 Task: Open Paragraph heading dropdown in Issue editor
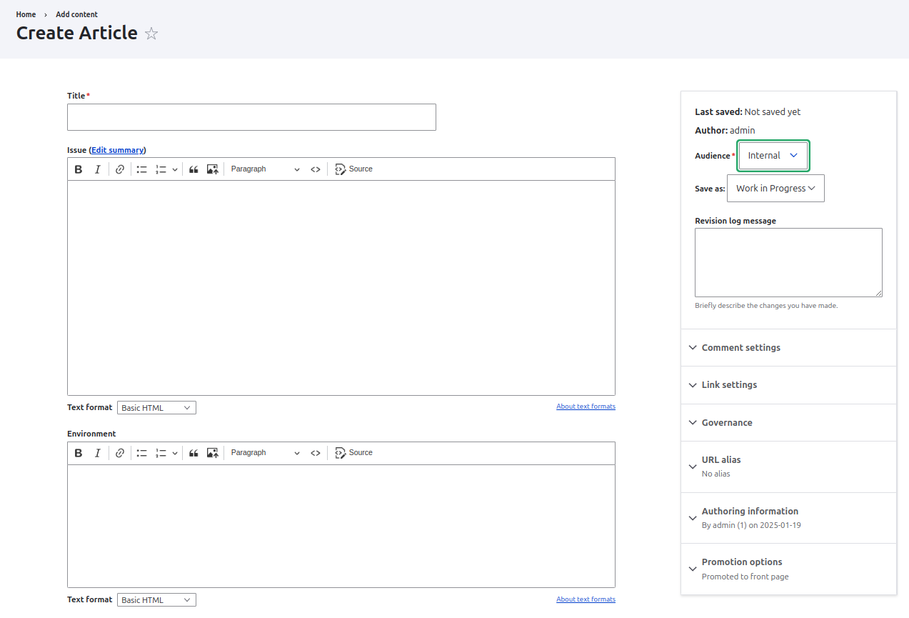266,169
